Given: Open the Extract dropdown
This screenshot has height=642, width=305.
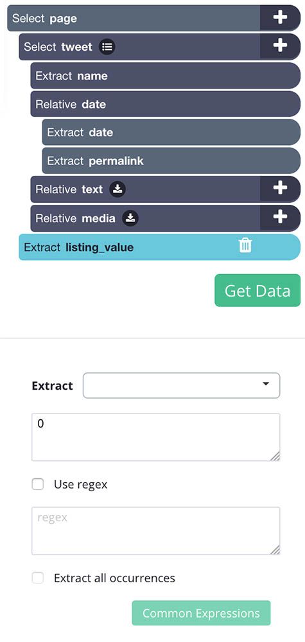Looking at the screenshot, I should click(181, 385).
